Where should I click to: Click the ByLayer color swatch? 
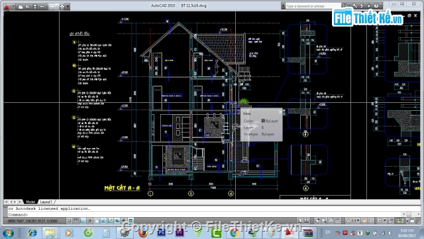(263, 121)
